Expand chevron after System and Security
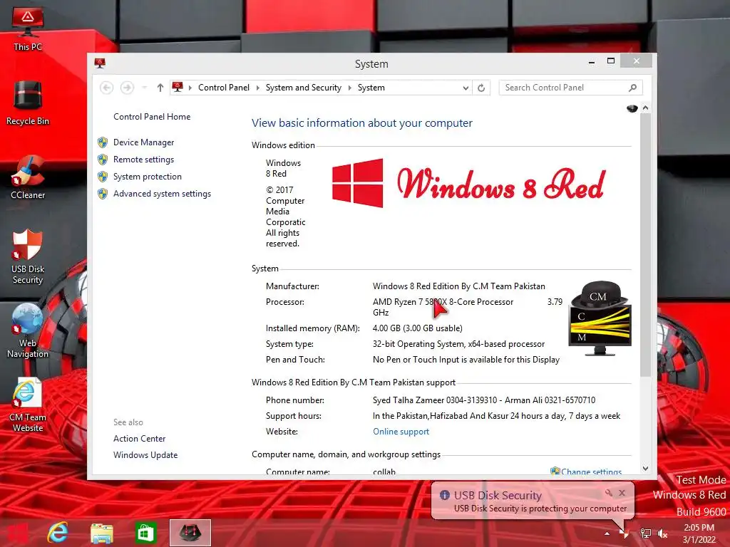Screen dimensions: 730x547 [349, 88]
